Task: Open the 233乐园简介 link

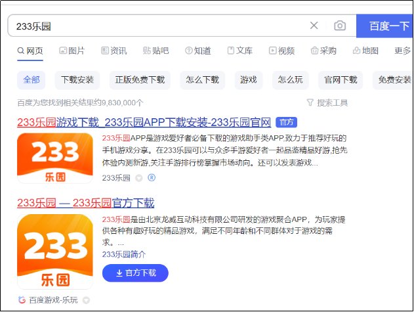Action: click(124, 254)
